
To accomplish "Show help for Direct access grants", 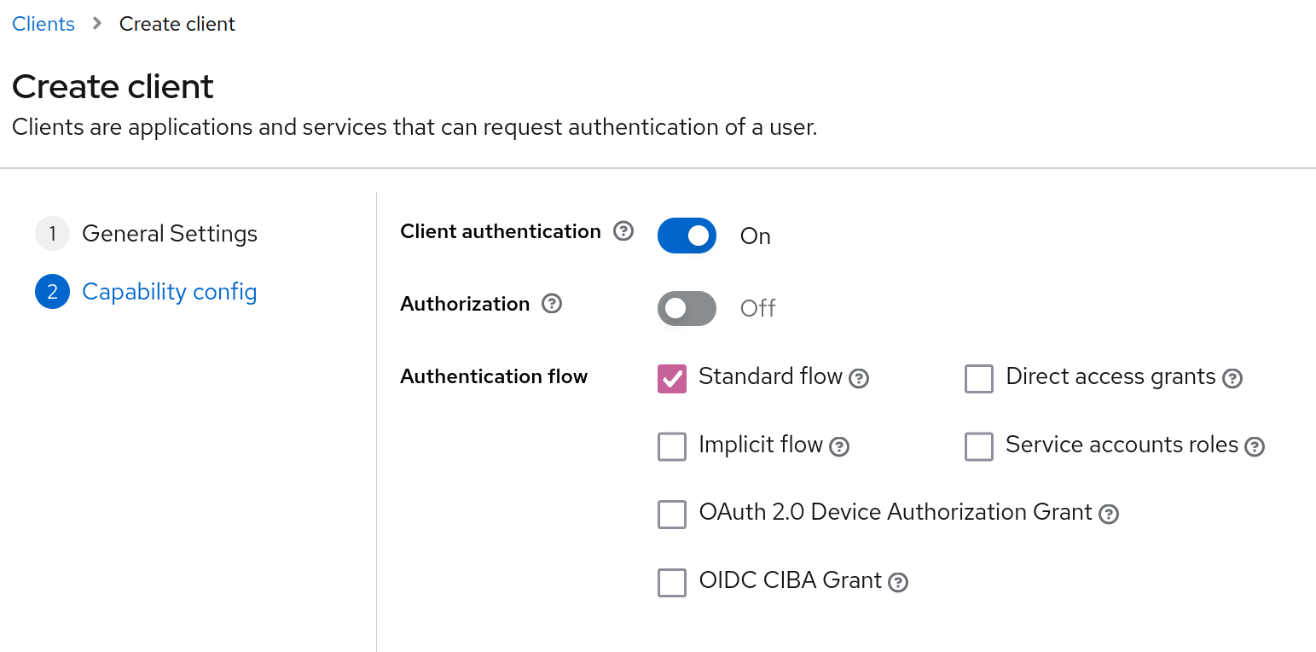I will [x=1232, y=378].
